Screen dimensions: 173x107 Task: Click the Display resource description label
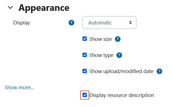click(122, 95)
